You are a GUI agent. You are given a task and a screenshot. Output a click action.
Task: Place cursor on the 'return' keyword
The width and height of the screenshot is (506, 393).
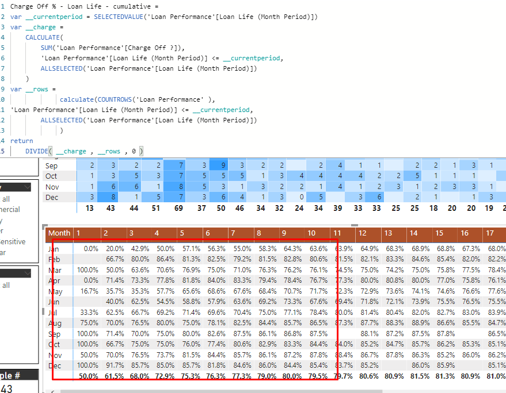click(22, 141)
